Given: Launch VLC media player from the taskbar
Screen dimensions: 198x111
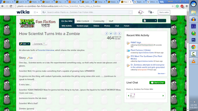Looking at the screenshot, I should point(193,61).
